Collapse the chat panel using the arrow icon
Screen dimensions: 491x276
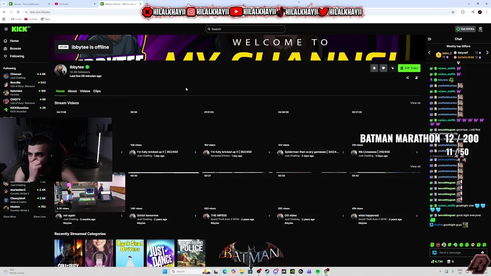429,39
